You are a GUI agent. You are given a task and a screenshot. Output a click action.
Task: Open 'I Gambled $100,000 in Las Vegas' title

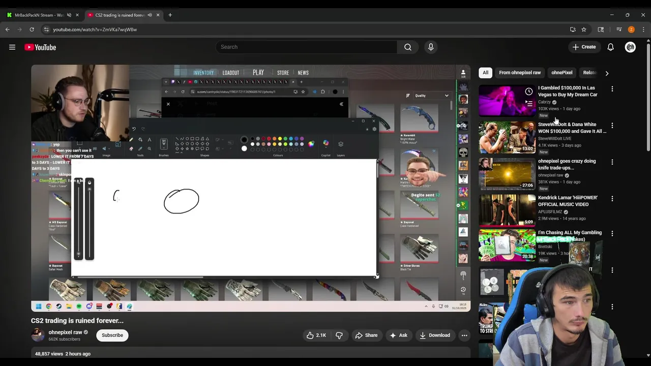click(568, 91)
